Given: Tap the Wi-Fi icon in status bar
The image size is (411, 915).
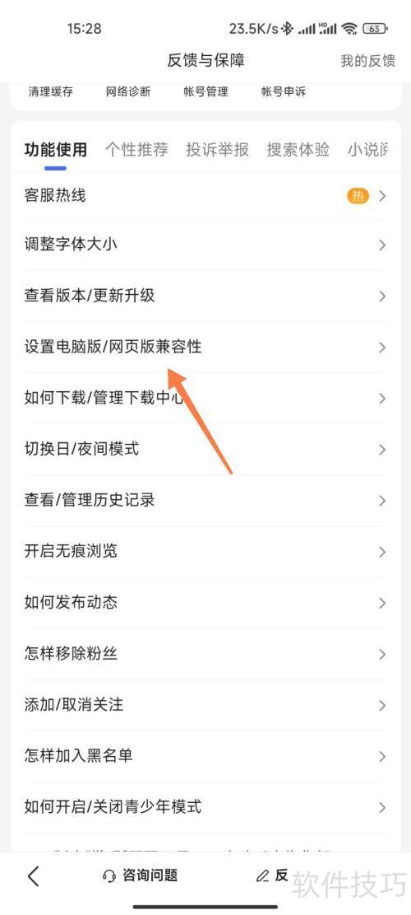Looking at the screenshot, I should point(349,29).
